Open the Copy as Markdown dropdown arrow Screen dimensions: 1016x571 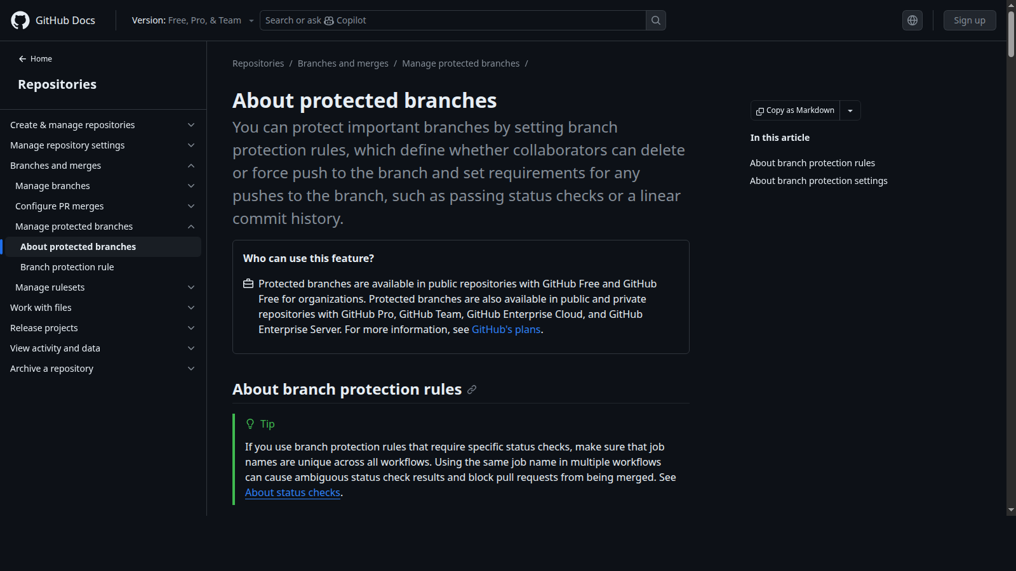pyautogui.click(x=850, y=110)
